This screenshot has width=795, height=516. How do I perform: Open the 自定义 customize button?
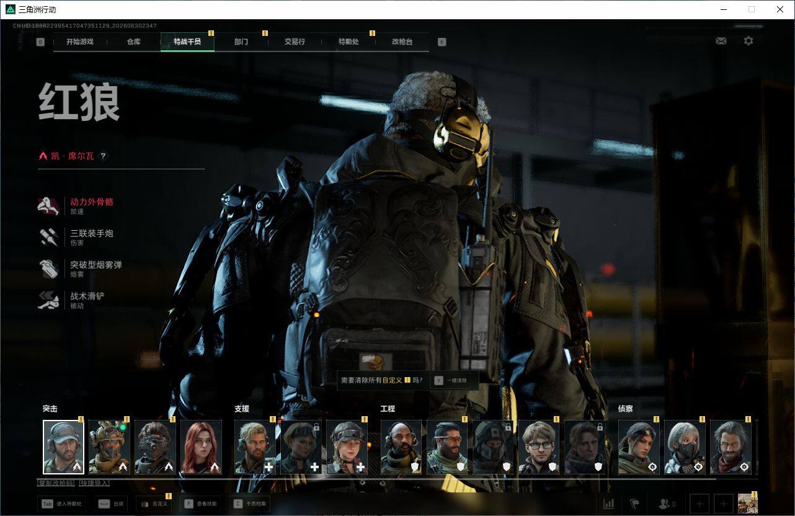point(154,504)
